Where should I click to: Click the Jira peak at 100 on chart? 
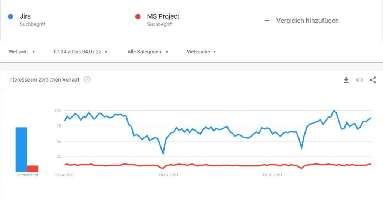(334, 111)
